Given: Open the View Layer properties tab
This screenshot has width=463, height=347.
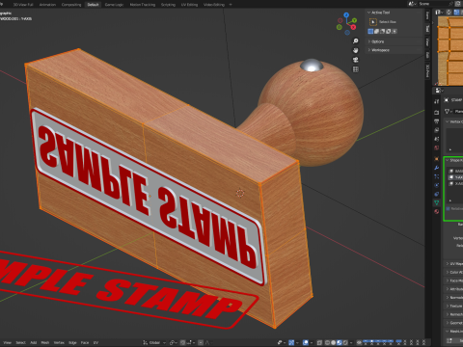Looking at the screenshot, I should click(x=436, y=130).
